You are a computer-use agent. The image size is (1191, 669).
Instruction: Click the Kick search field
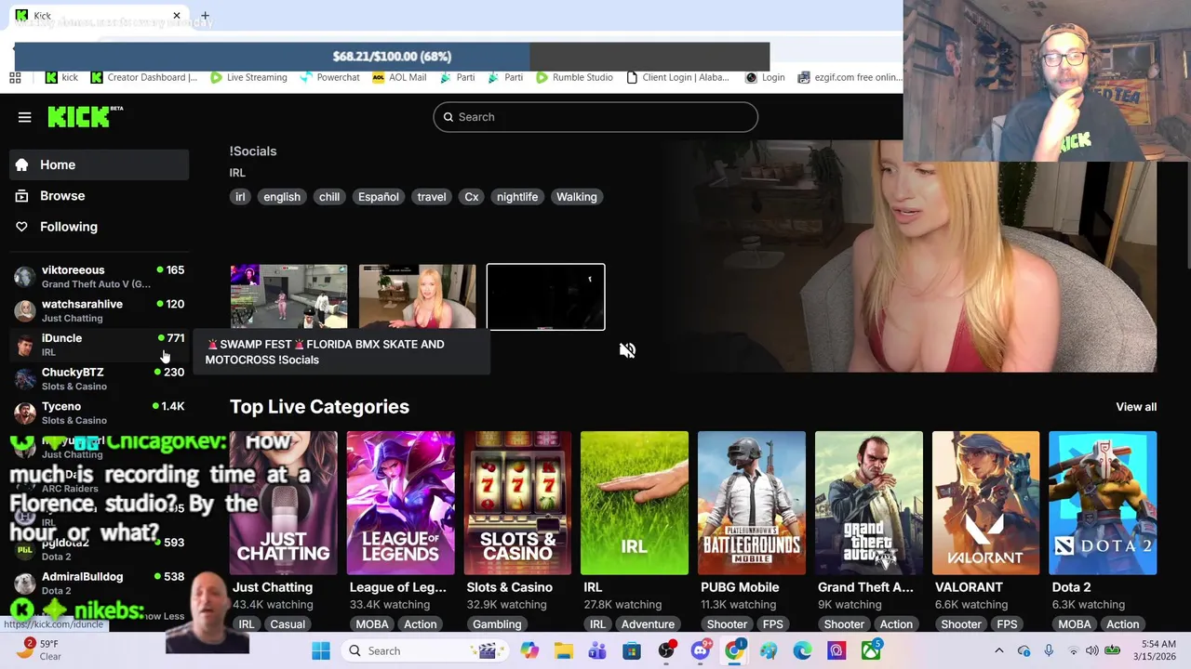(595, 117)
